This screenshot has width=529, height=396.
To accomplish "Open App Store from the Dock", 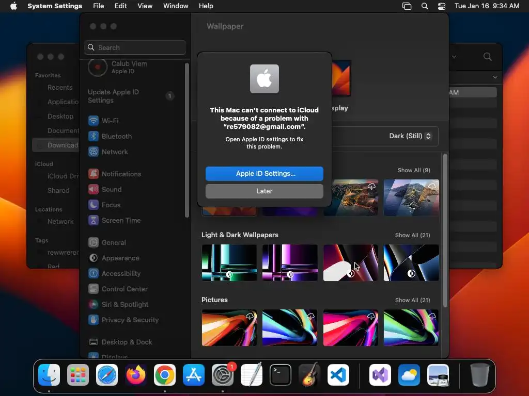I will click(x=194, y=375).
